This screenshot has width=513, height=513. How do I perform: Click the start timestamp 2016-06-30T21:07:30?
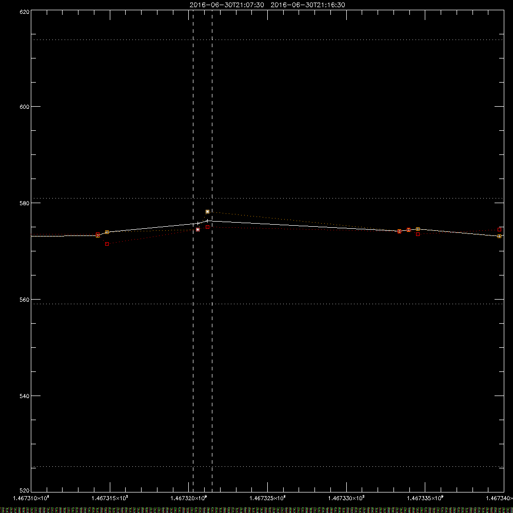click(x=227, y=5)
